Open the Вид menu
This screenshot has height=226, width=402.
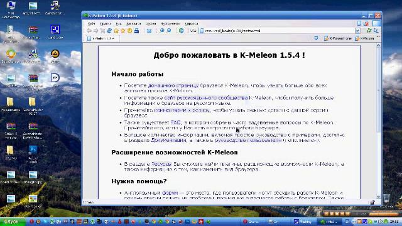pyautogui.click(x=119, y=24)
